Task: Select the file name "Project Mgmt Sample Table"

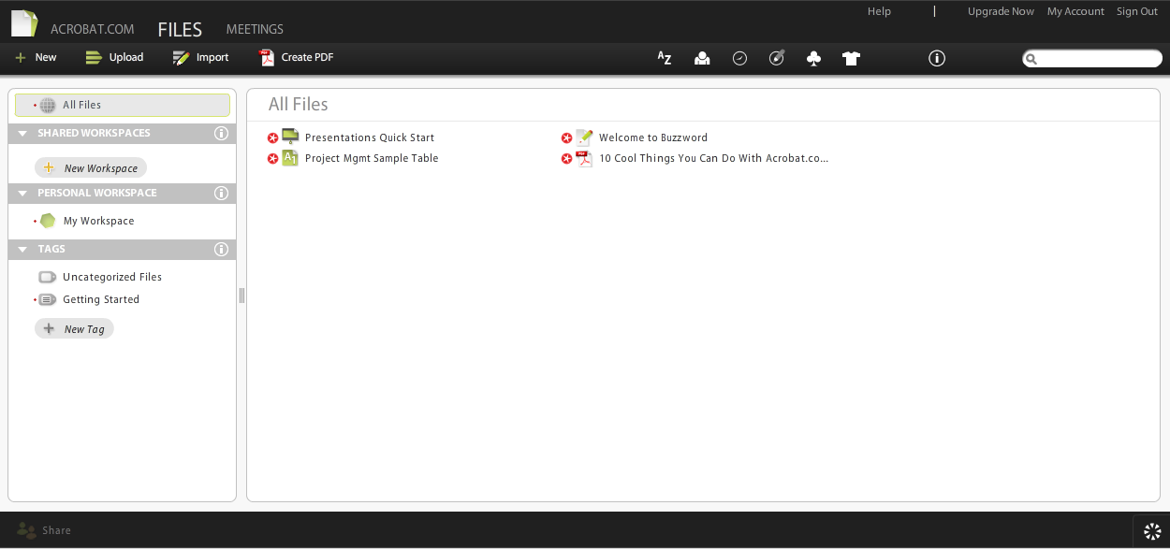Action: tap(372, 159)
